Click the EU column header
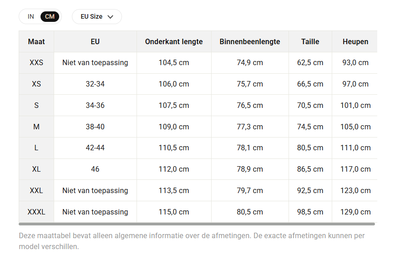This screenshot has width=395, height=255. point(95,41)
